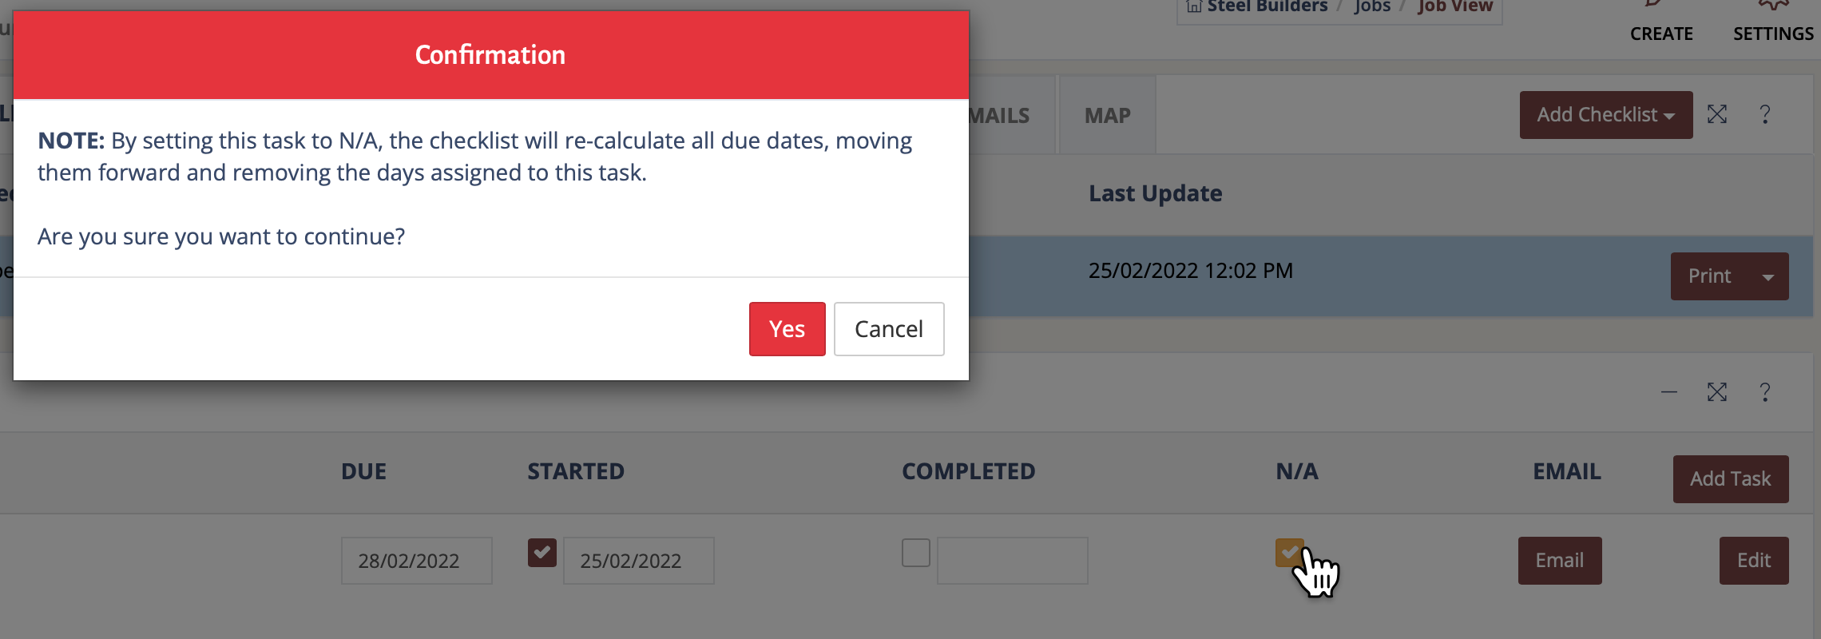
Task: Click the Email button for the task
Action: (x=1559, y=561)
